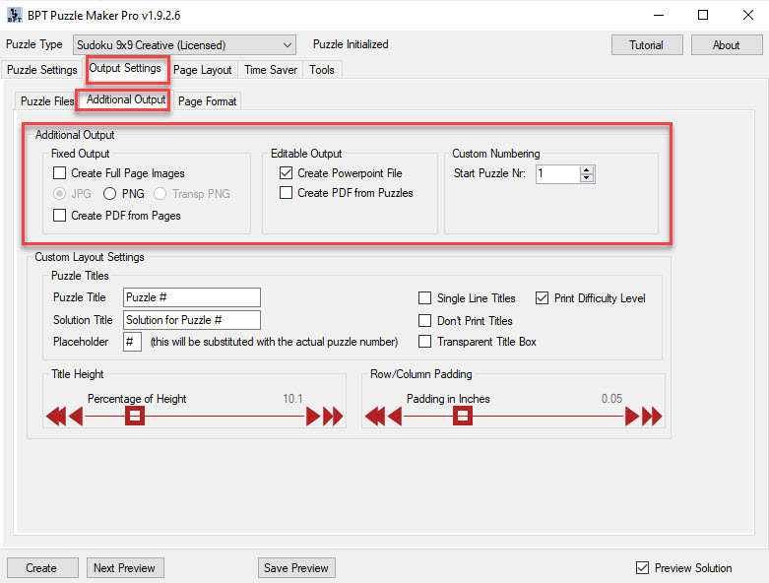Screen dimensions: 769x583
Task: Click double-right arrow on Row/Column Padding slider
Action: coord(653,417)
